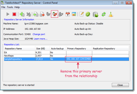This screenshot has height=94, width=137.
Task: Click the grayed-out replication server plug icon
Action: coord(61,14)
